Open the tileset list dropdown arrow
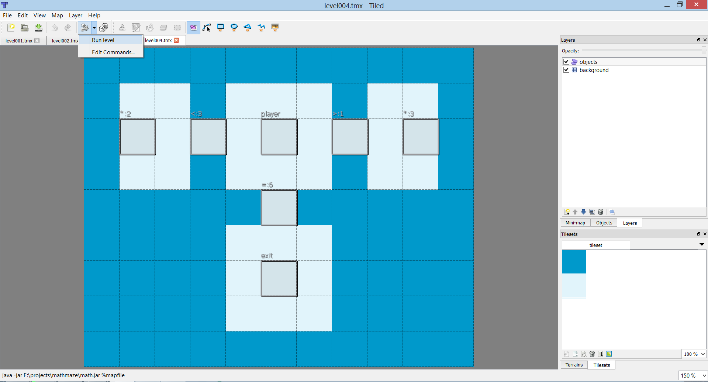 click(x=702, y=245)
